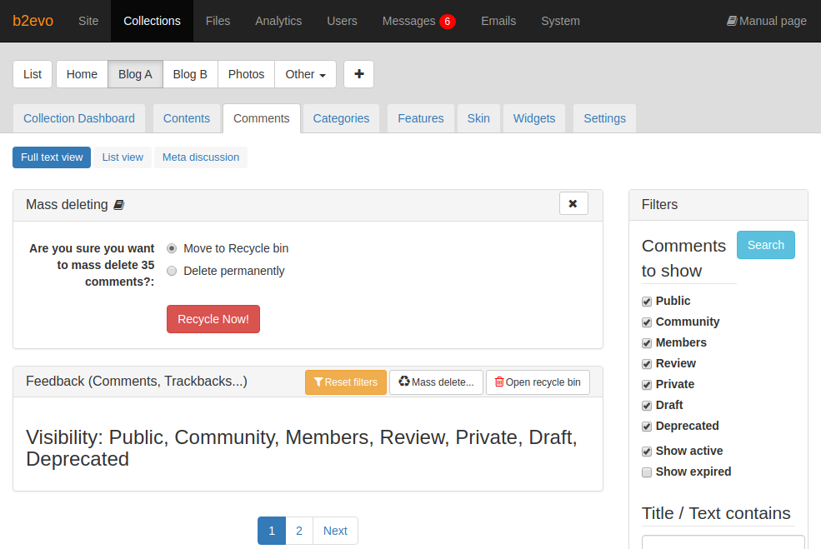821x549 pixels.
Task: Expand the Other collections dropdown
Action: click(x=305, y=74)
